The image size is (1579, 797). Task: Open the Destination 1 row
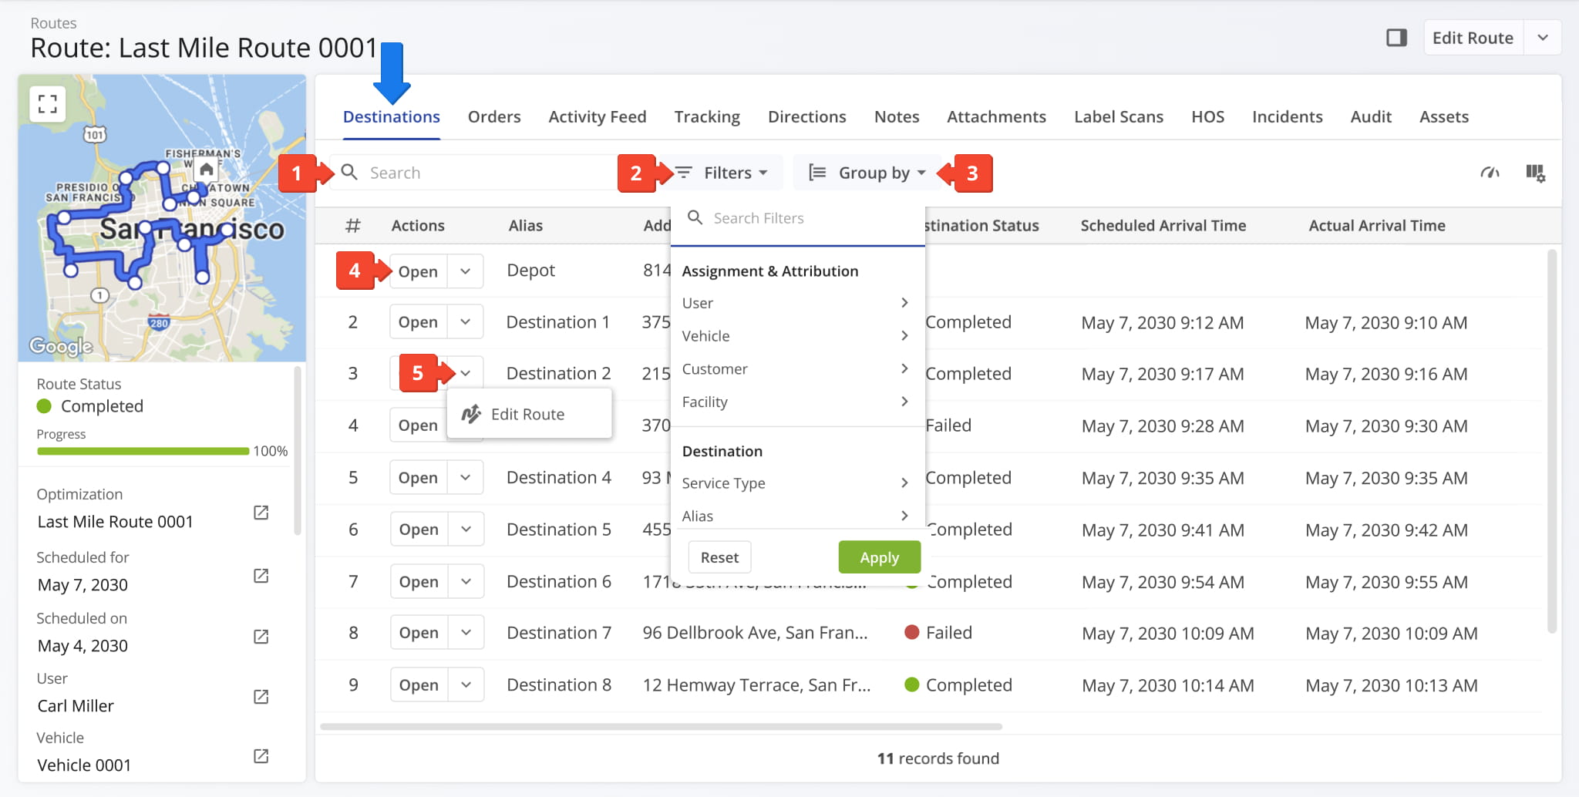pyautogui.click(x=418, y=322)
